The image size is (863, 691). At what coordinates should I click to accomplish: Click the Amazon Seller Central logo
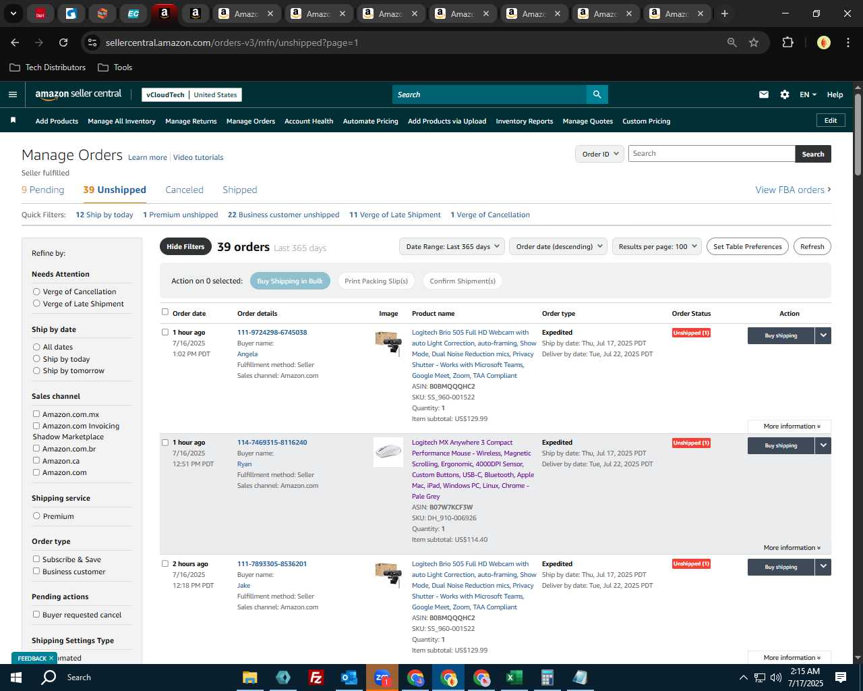pos(78,94)
